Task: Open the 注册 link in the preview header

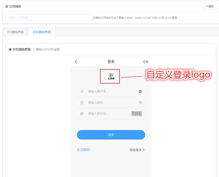Action: point(145,62)
